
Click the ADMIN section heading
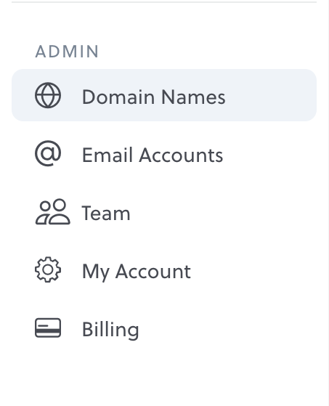click(67, 52)
